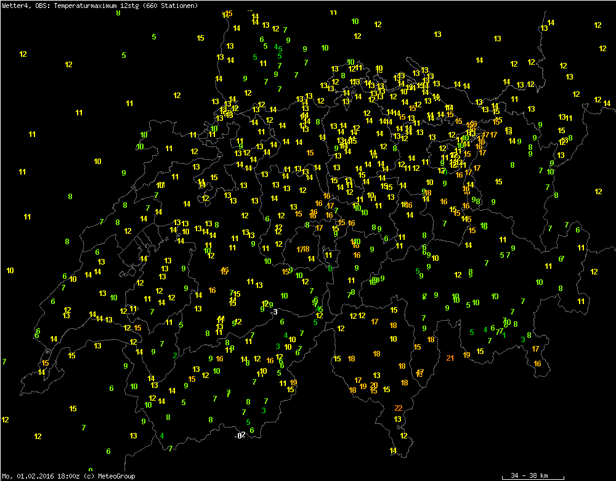The width and height of the screenshot is (616, 481).
Task: Select green 8 just below the title
Action: 118,13
